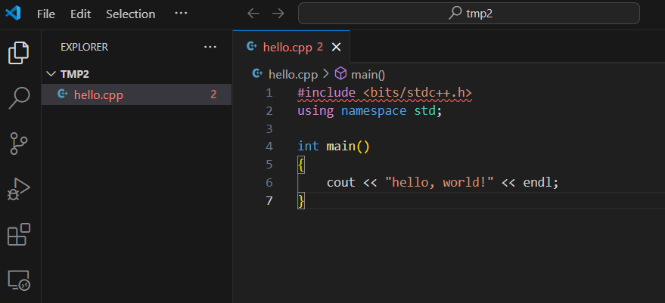
Task: Click the 'using namespace std;' line
Action: coord(370,111)
